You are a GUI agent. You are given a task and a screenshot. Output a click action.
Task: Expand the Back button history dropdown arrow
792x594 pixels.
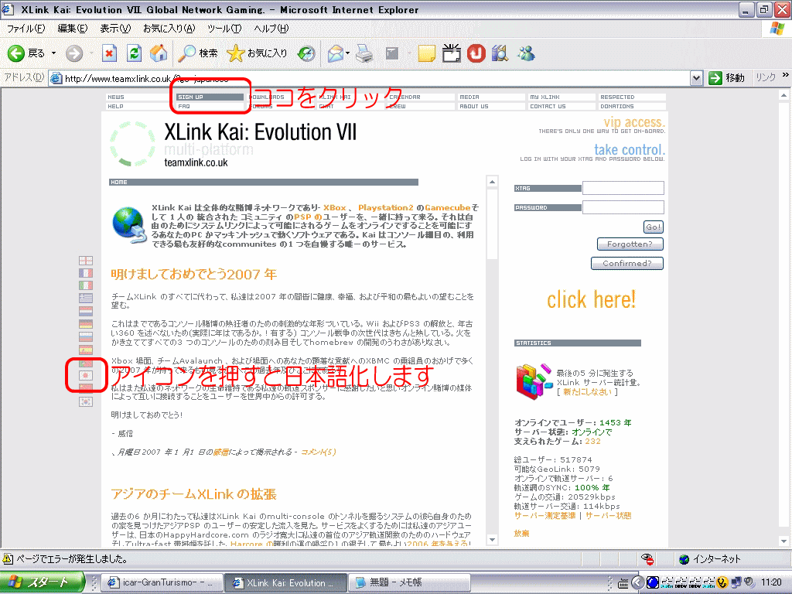tap(53, 53)
